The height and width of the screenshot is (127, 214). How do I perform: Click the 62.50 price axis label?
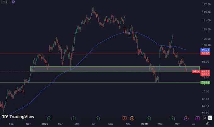[x=206, y=106]
